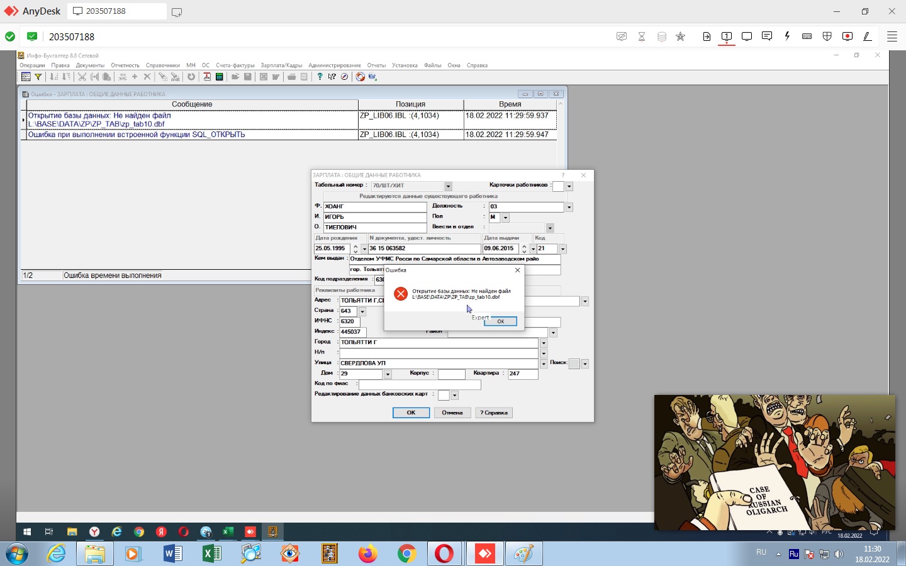
Task: Click the surname field ХОАНГ
Action: point(375,206)
